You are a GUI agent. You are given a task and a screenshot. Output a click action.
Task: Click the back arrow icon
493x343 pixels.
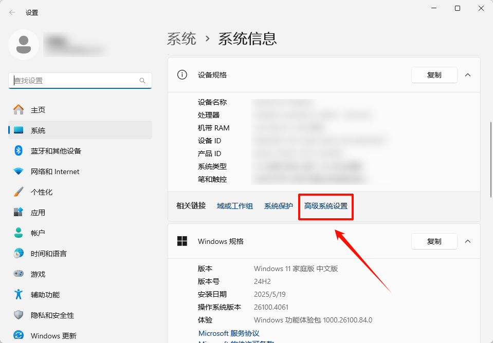tap(12, 12)
